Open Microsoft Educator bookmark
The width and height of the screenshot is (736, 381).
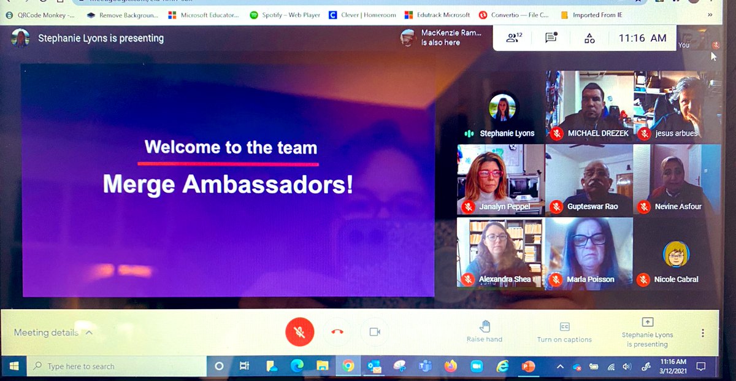click(x=203, y=15)
